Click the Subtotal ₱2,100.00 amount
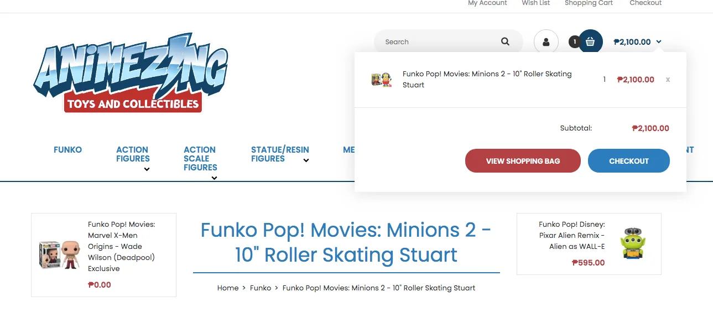713x312 pixels. pos(650,128)
